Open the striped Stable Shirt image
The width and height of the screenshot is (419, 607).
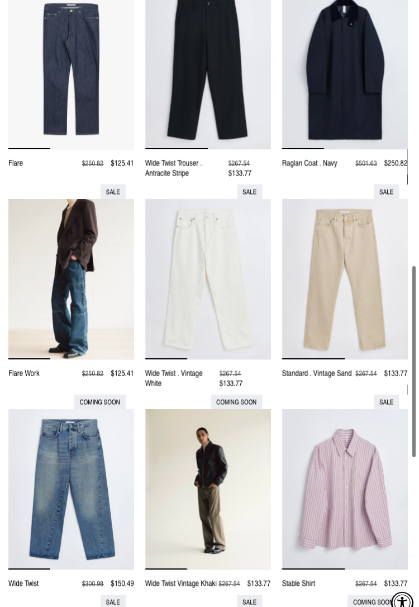[345, 489]
